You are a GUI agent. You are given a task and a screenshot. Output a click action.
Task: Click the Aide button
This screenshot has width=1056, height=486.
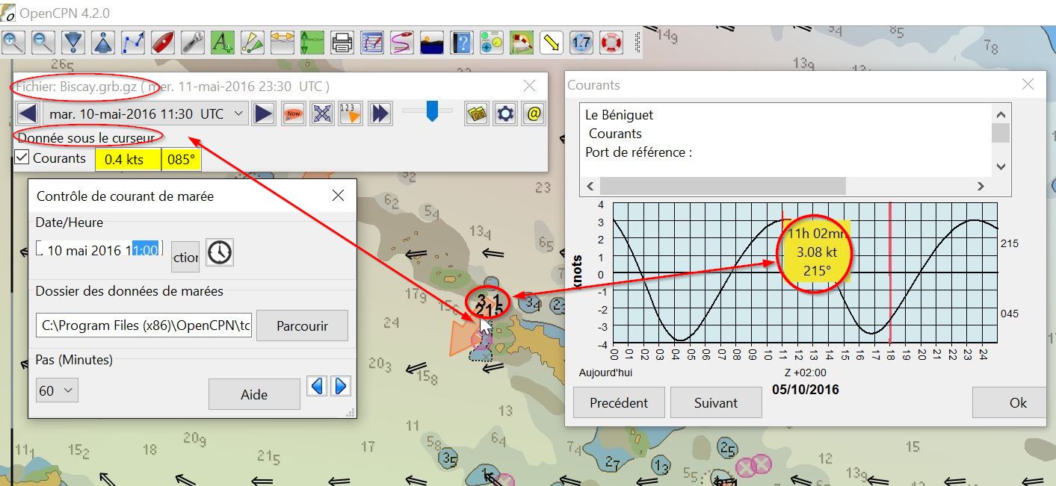pos(254,394)
